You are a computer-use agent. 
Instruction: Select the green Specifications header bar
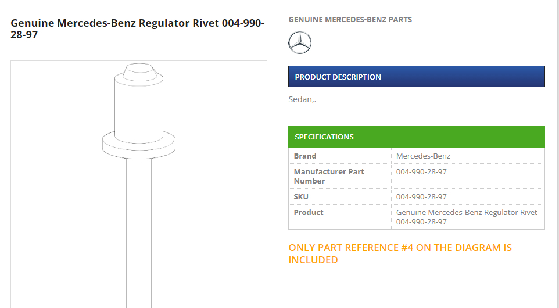(416, 137)
